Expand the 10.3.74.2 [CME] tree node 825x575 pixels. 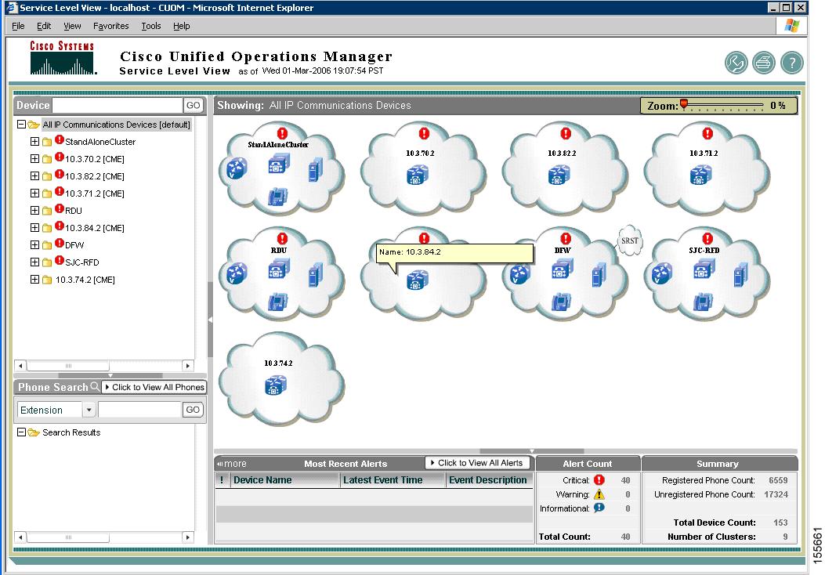[x=34, y=280]
